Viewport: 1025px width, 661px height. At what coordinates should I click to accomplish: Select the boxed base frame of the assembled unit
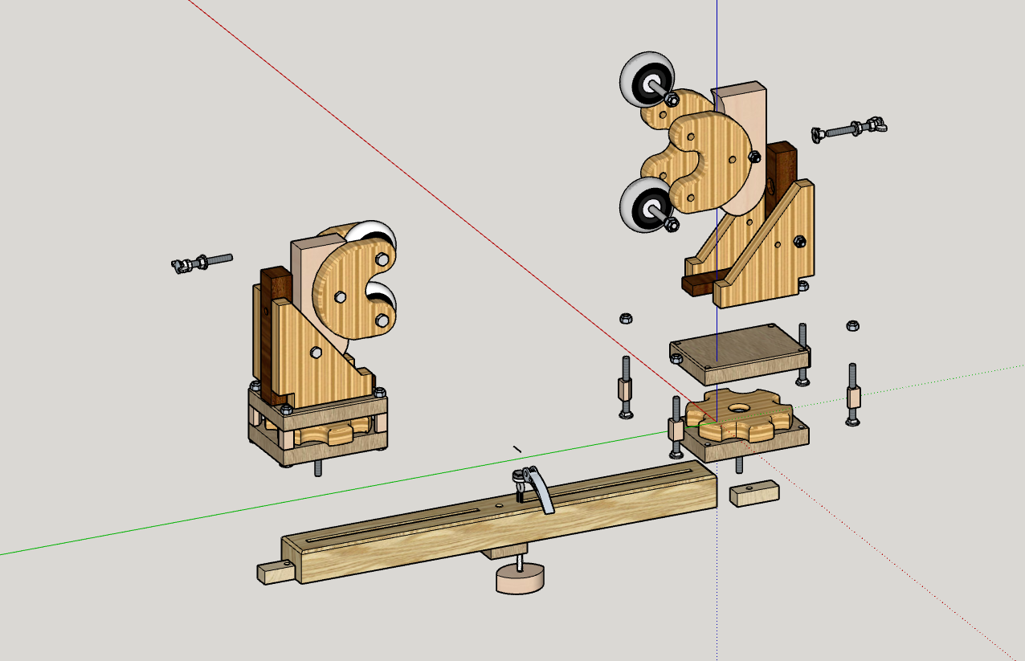pyautogui.click(x=318, y=430)
